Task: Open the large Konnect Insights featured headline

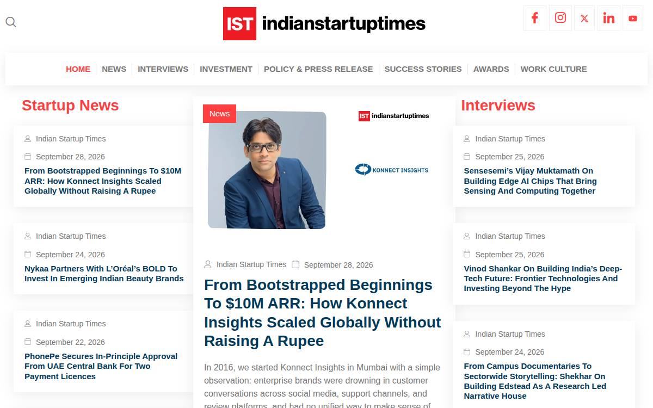Action: (323, 313)
